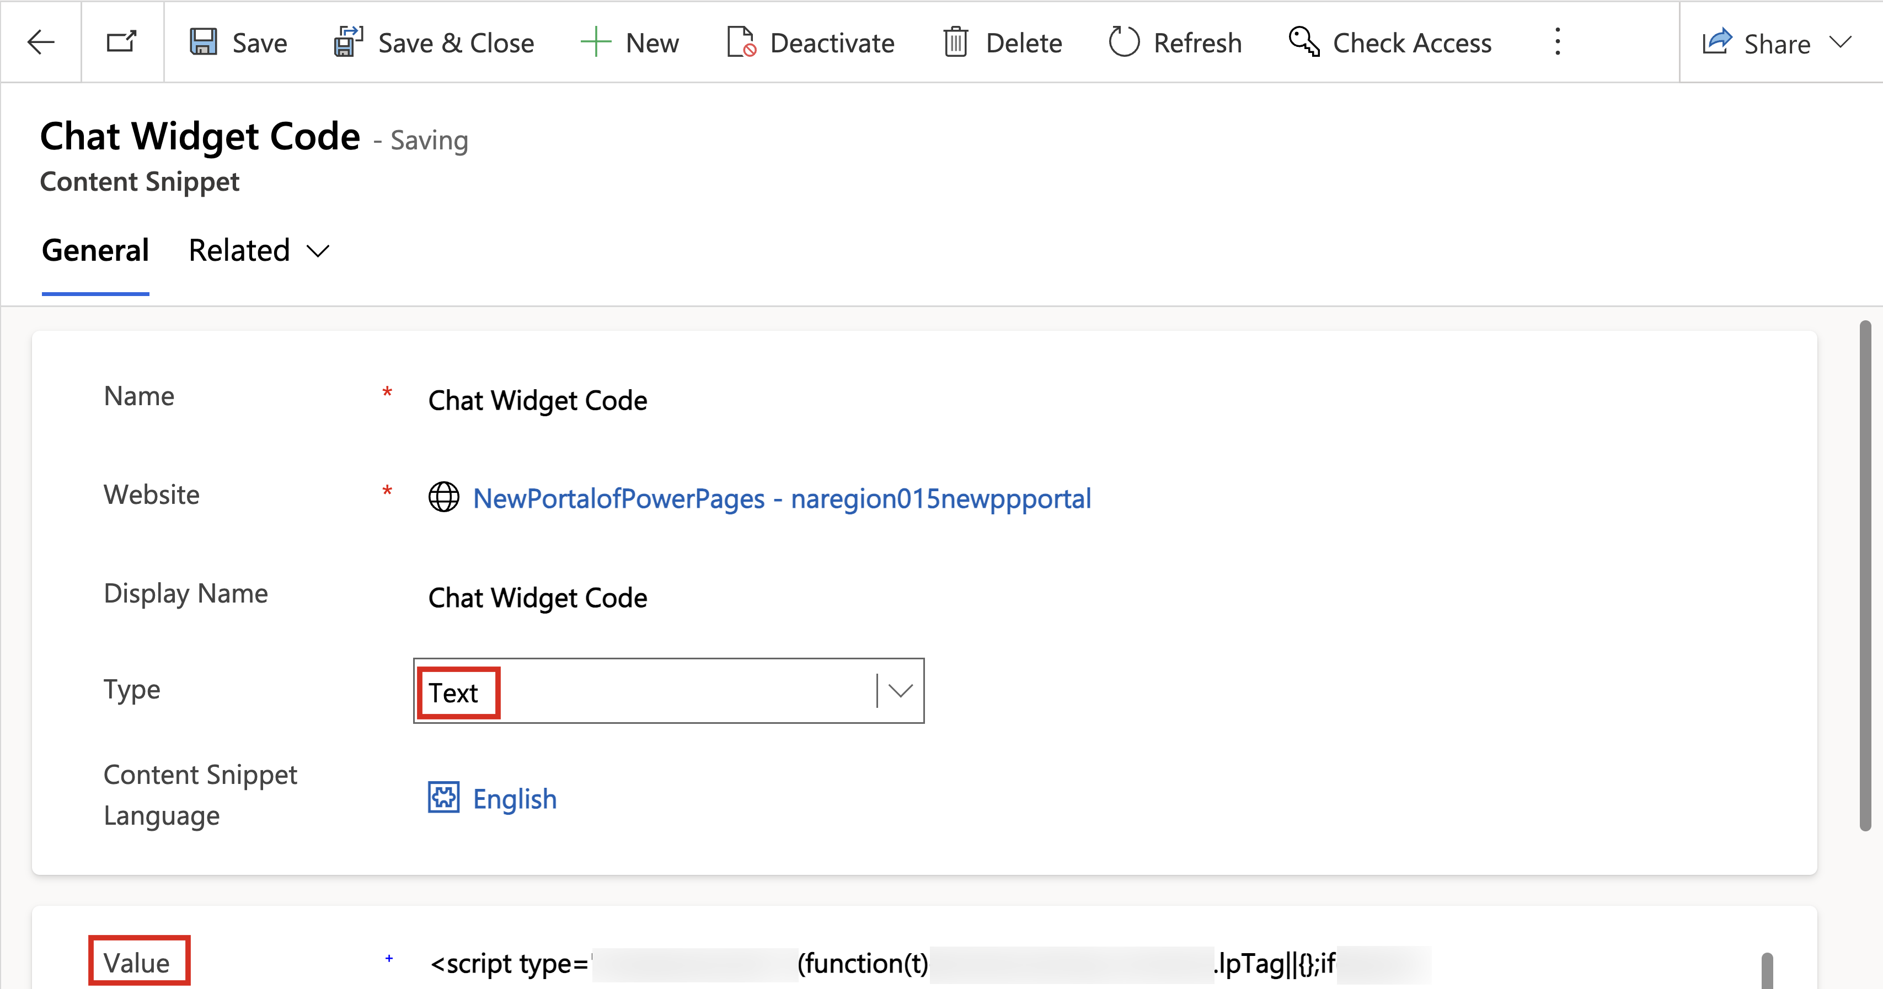Click the Deactivate document icon
The image size is (1883, 989).
(x=741, y=42)
